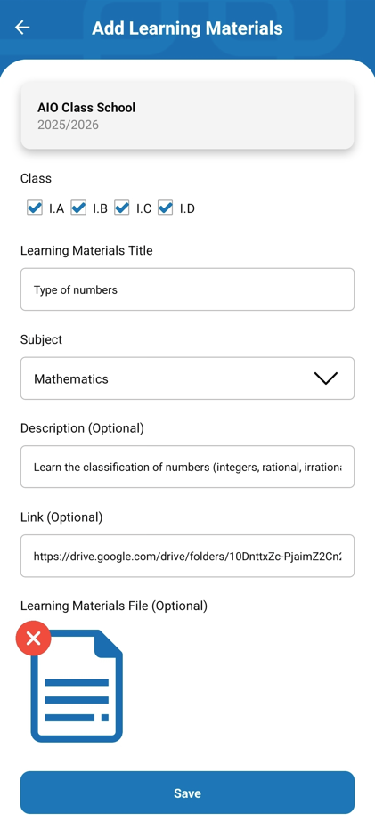Open the attached document file icon
This screenshot has height=830, width=375.
click(x=77, y=686)
